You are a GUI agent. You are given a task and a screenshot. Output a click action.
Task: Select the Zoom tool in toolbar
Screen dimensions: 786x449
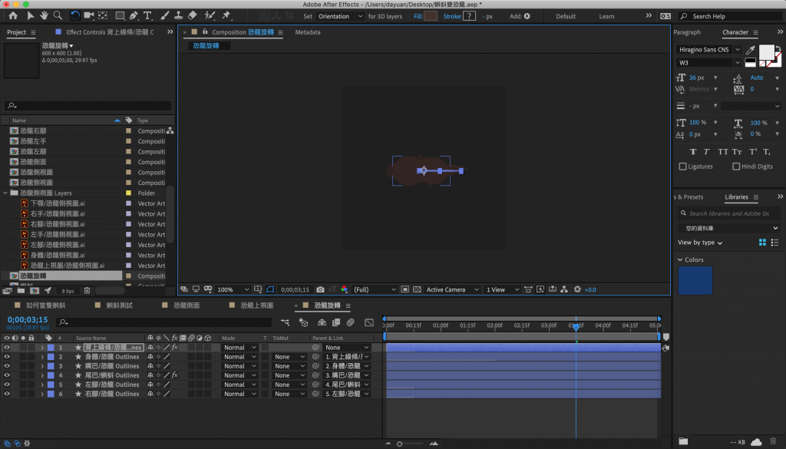(x=59, y=15)
